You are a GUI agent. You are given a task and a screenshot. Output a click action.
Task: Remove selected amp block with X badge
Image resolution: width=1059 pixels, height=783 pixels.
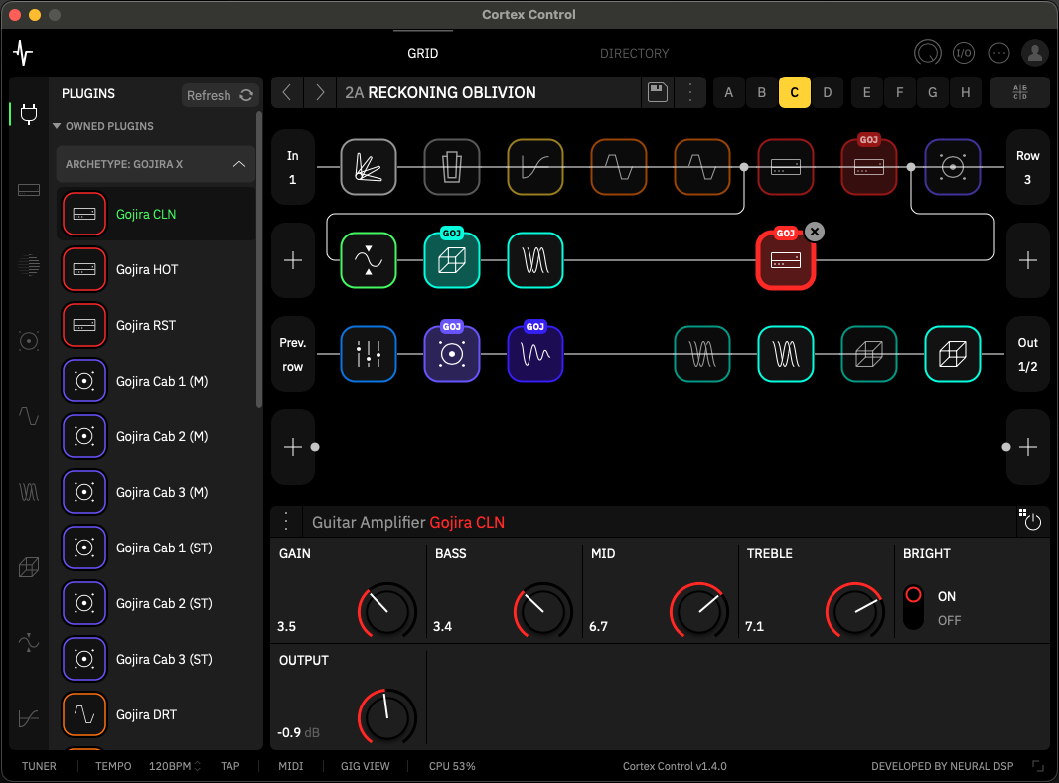(814, 232)
